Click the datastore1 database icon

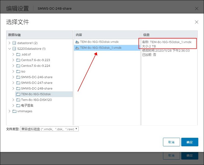14,43
